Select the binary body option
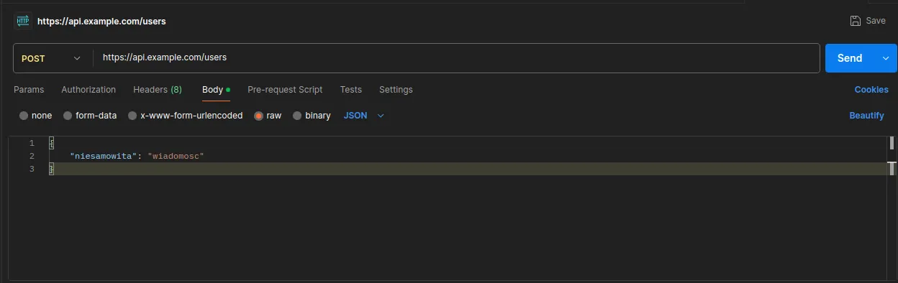Viewport: 898px width, 283px height. pos(297,116)
